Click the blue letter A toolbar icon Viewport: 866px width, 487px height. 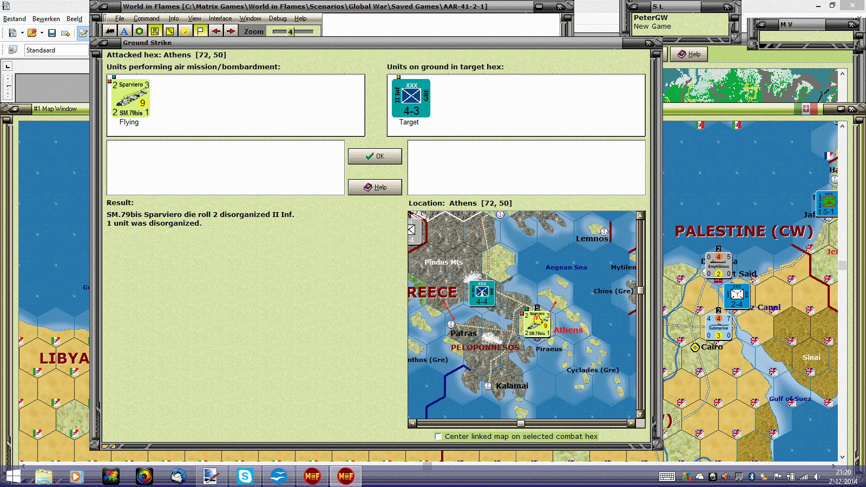click(124, 31)
